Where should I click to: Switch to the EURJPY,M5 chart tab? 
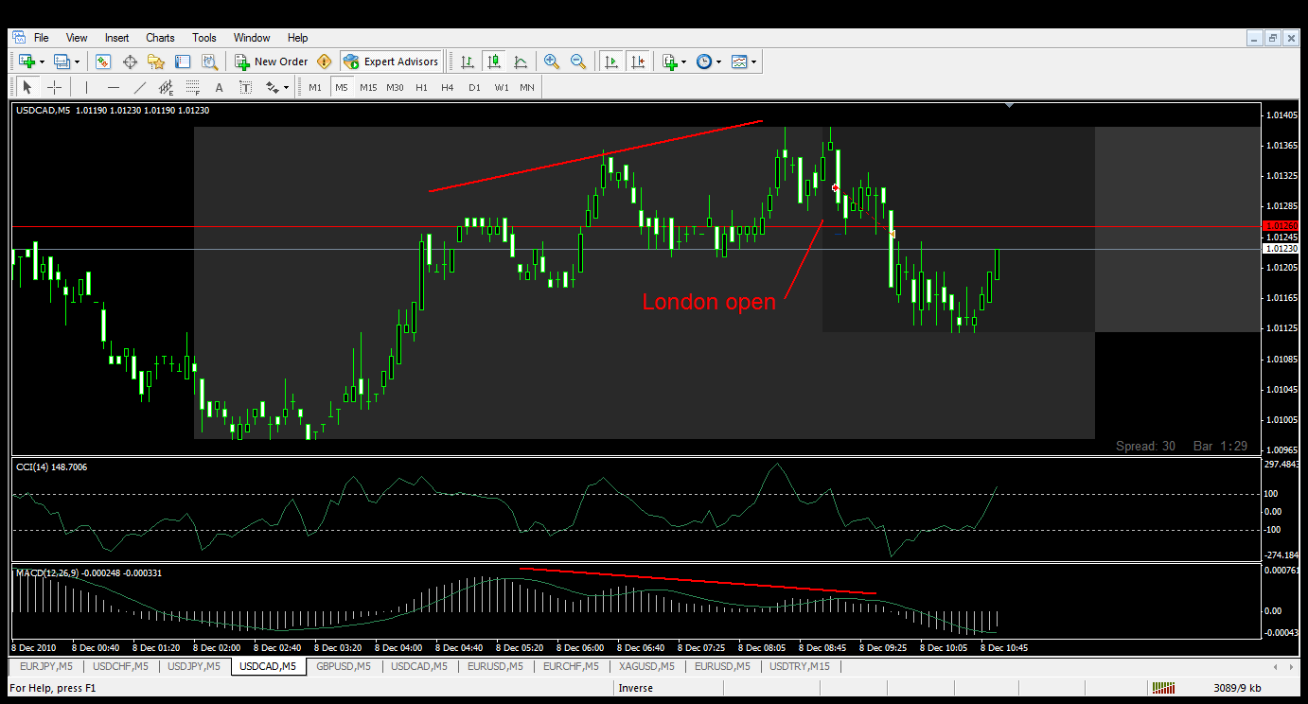click(x=45, y=666)
